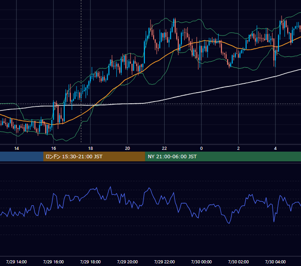The width and height of the screenshot is (301, 266).
Task: Click the NY 21:00-06:00 JST session band
Action: (x=223, y=156)
